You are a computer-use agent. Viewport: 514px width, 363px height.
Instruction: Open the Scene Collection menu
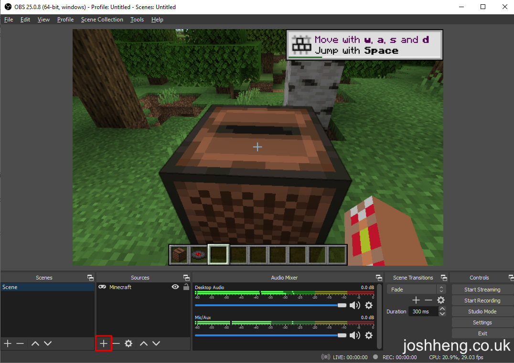click(x=102, y=20)
